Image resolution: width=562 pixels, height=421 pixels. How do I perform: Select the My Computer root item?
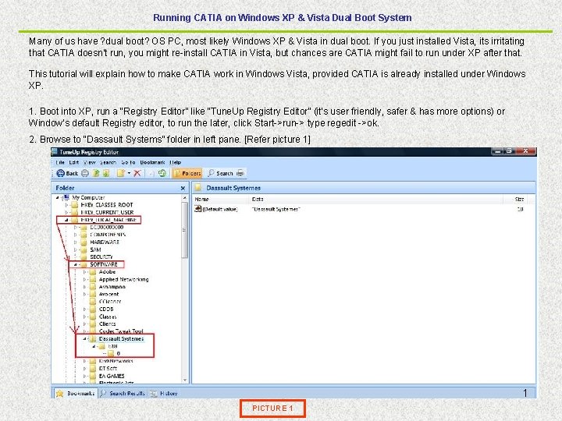click(88, 197)
